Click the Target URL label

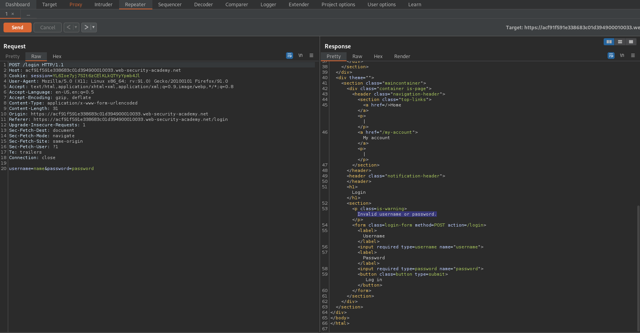pyautogui.click(x=573, y=27)
